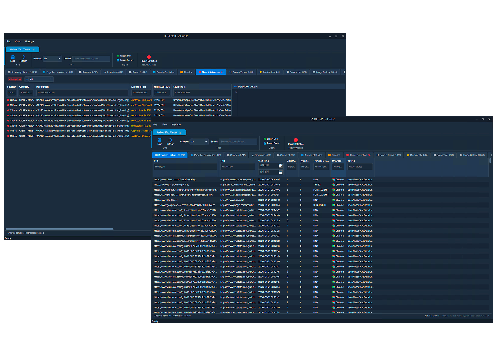This screenshot has width=497, height=356.
Task: Switch to Credentials tab in front window
Action: coord(417,155)
